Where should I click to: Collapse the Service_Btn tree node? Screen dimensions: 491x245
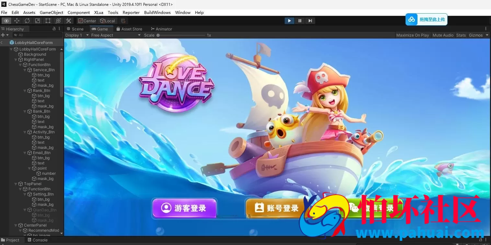pos(25,70)
